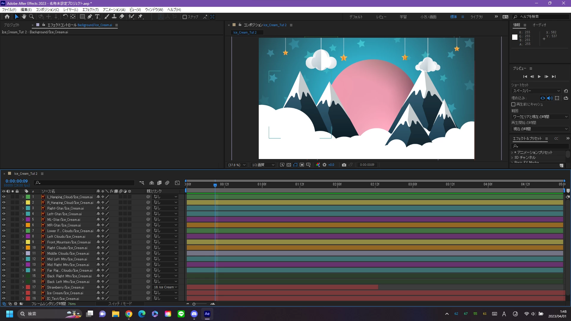Open the エフェクト(T) menu
The image size is (571, 321).
[90, 10]
